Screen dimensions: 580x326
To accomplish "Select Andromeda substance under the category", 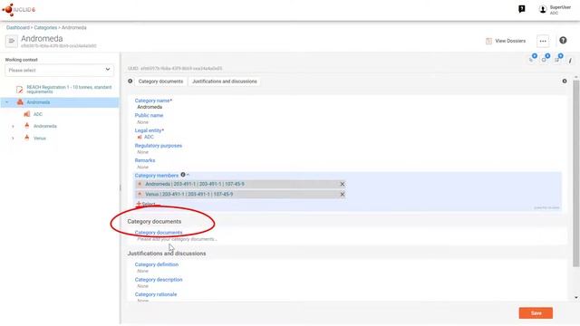I will coord(45,126).
